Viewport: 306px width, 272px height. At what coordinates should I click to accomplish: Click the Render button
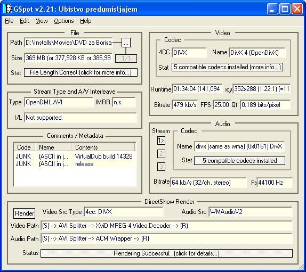coord(24,213)
